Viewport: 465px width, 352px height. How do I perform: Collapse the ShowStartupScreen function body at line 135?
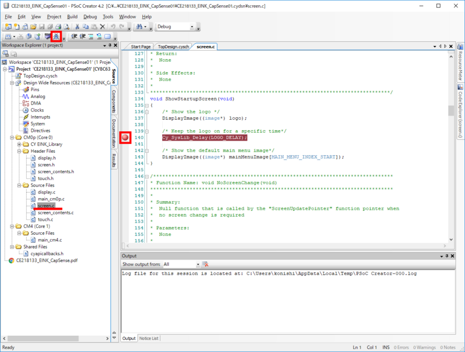point(146,105)
